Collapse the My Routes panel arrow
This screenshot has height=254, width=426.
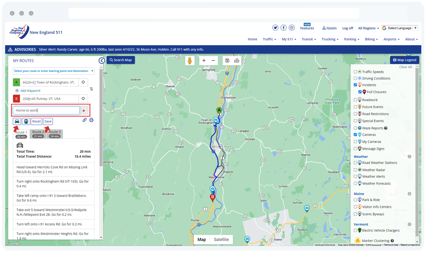[102, 60]
